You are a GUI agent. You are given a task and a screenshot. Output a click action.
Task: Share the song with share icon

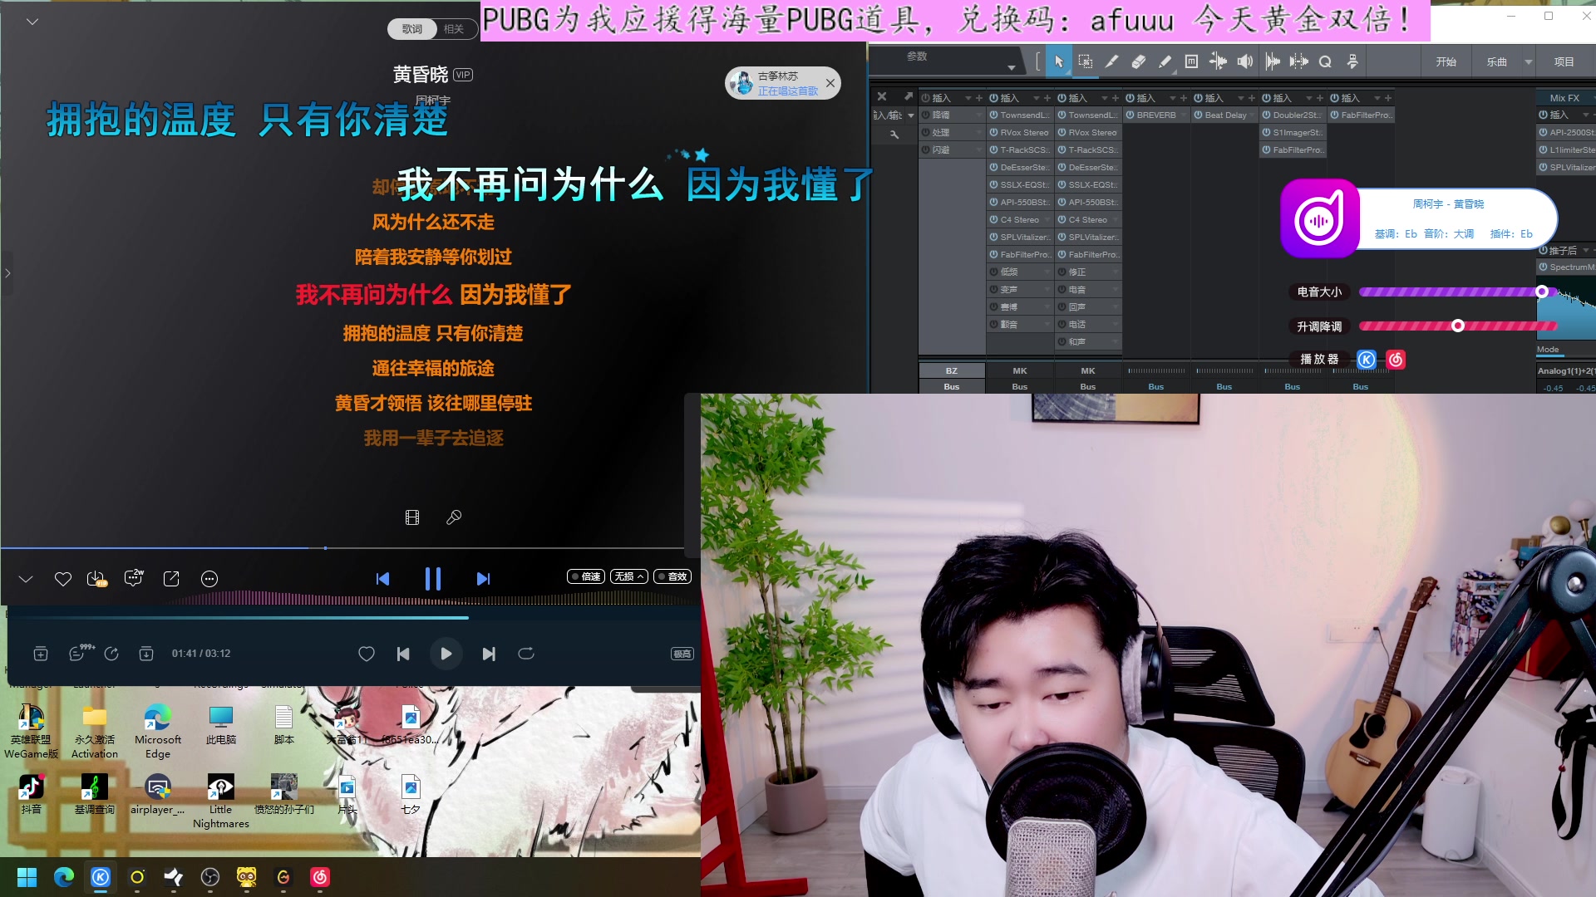coord(171,579)
